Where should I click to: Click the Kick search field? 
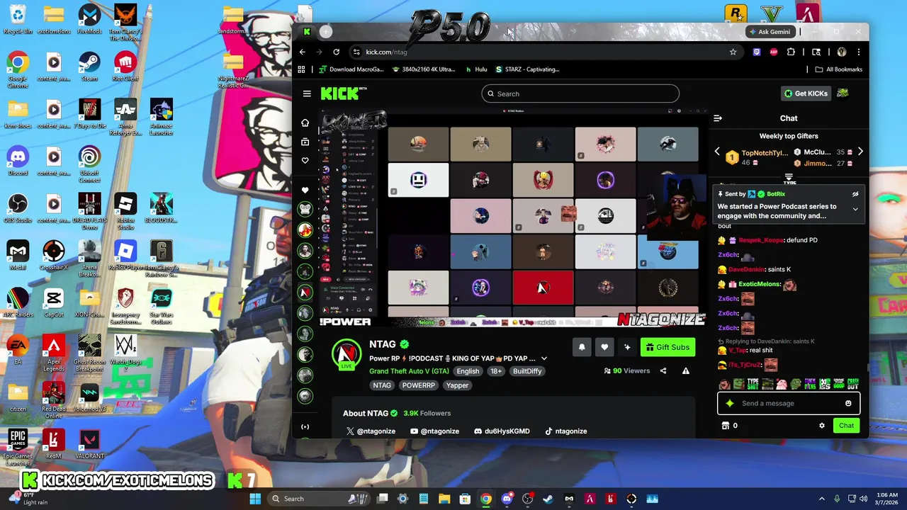580,93
